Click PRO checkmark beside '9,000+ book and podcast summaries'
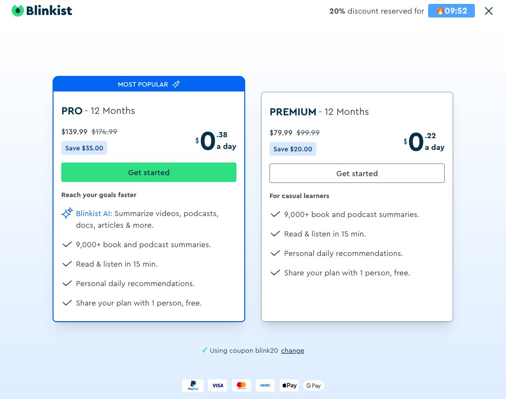 [x=67, y=244]
